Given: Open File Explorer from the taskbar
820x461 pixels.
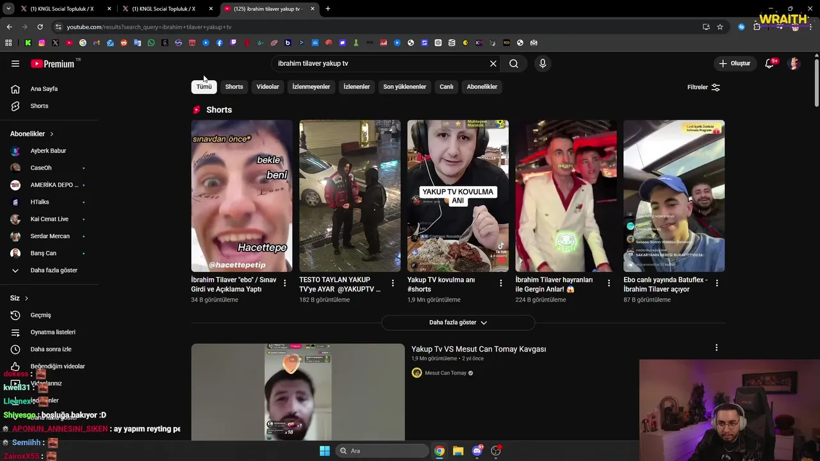Looking at the screenshot, I should (458, 451).
